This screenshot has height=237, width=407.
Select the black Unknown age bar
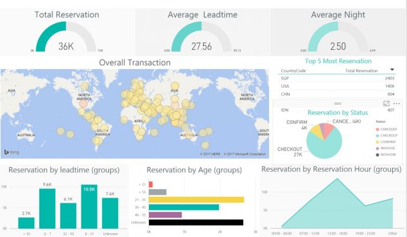pos(196,222)
